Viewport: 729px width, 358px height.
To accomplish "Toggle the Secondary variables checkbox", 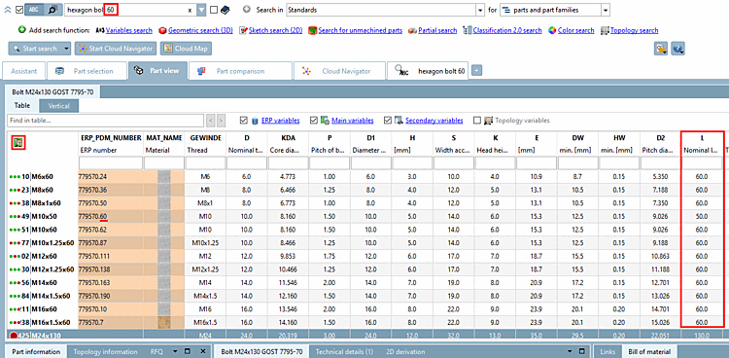I will tap(388, 120).
